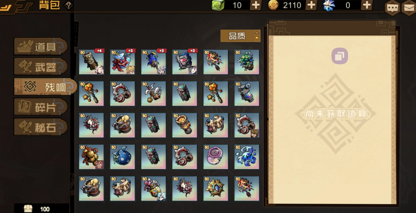Viewport: 416px width, 213px height.
Task: Switch to the 秘石 stones tab
Action: tap(41, 127)
